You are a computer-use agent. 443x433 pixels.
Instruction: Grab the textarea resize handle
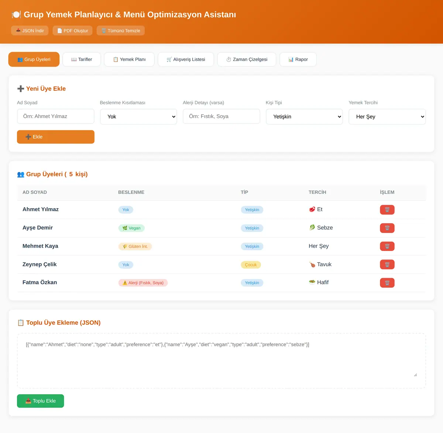coord(415,375)
